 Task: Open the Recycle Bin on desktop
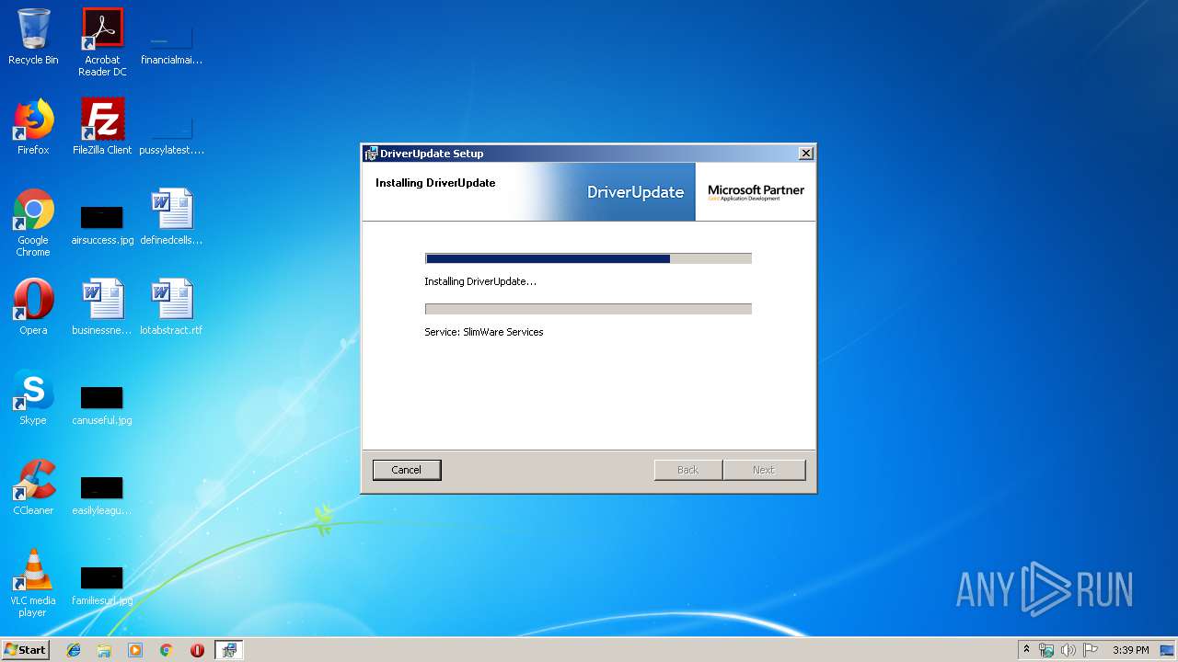click(x=33, y=37)
